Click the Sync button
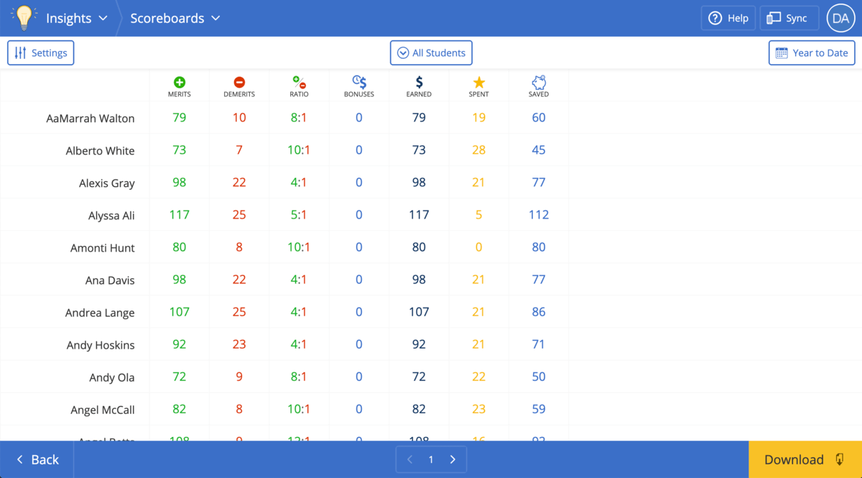The height and width of the screenshot is (478, 862). tap(789, 18)
